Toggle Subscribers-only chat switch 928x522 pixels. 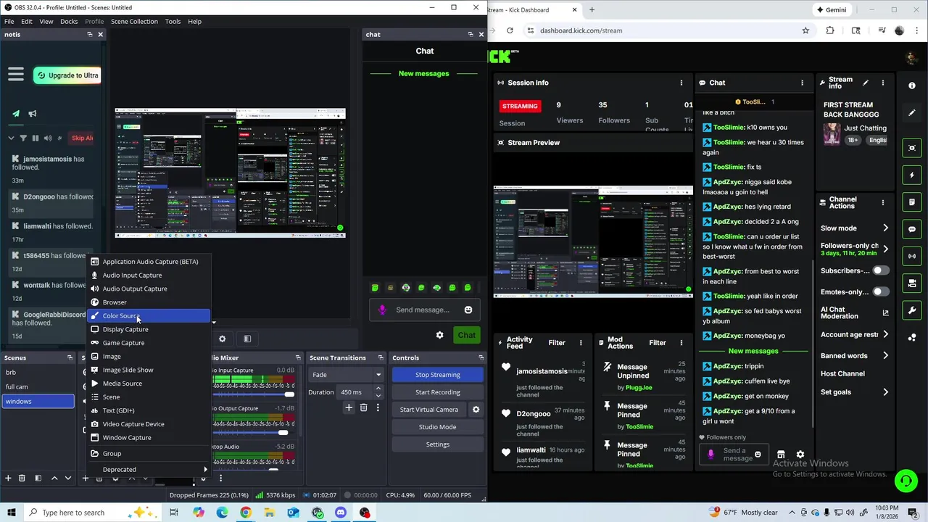pos(881,270)
